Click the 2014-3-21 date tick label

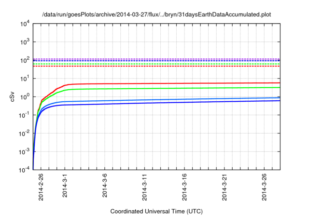(x=224, y=187)
